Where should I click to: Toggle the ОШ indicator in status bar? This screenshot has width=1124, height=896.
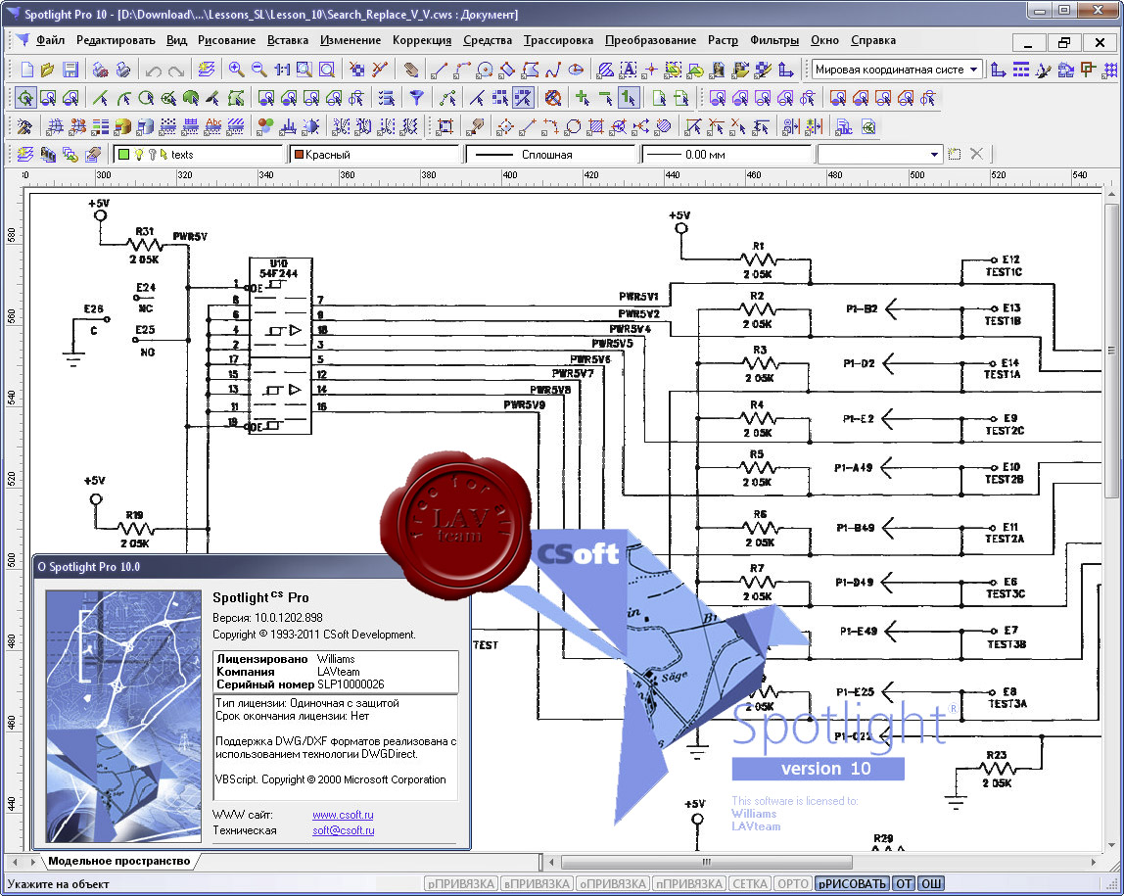coord(931,884)
